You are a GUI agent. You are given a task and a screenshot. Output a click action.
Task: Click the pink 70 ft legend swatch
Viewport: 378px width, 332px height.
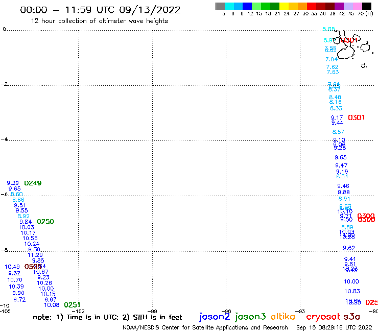pyautogui.click(x=357, y=6)
